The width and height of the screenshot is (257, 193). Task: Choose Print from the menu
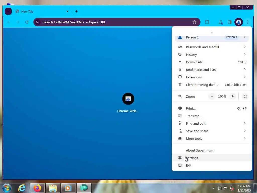pos(212,109)
